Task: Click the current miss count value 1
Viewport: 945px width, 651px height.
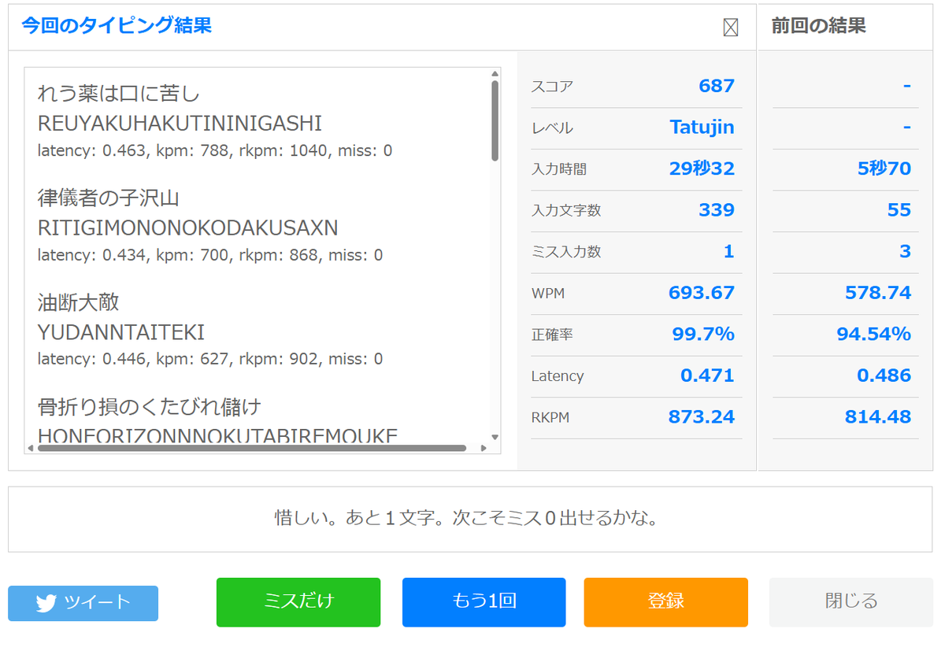Action: (x=729, y=251)
